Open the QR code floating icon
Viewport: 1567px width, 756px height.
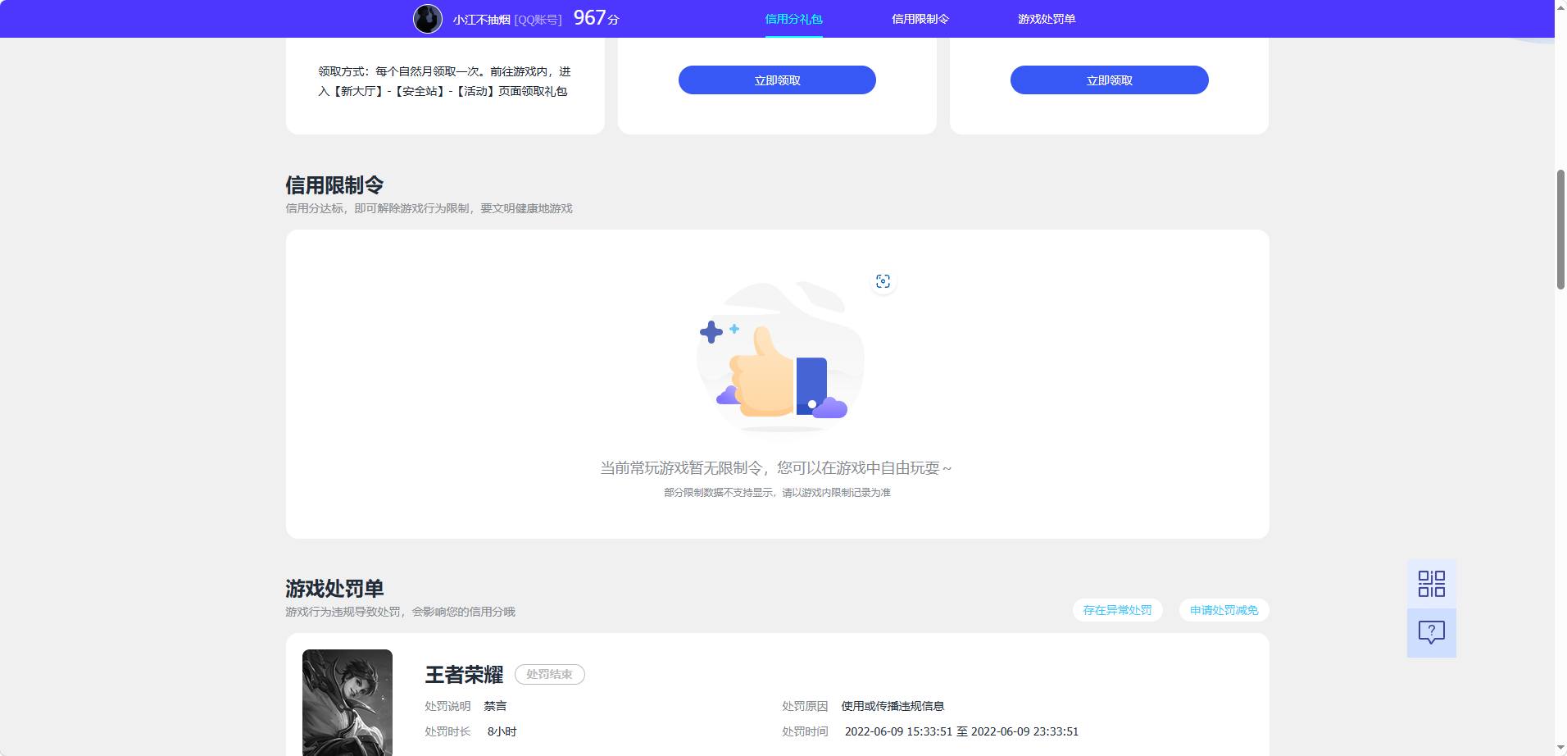(x=1431, y=584)
